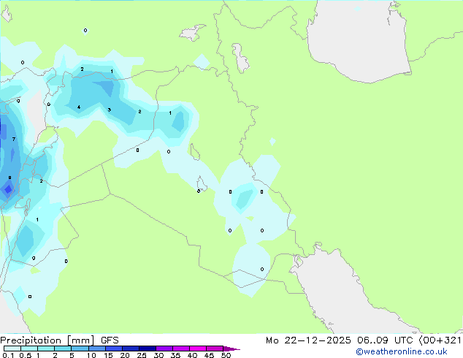Select the 0.5–1 mm legend color swatch

[x=29, y=349]
